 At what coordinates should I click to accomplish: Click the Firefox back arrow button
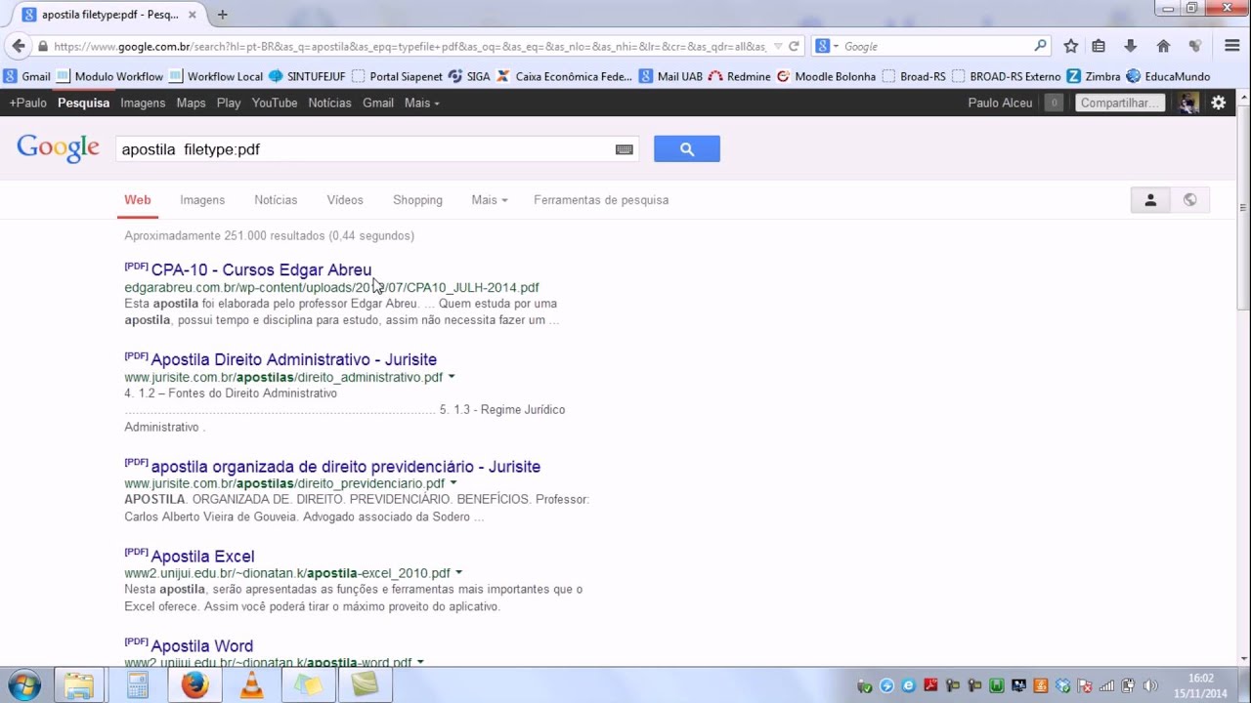point(19,46)
